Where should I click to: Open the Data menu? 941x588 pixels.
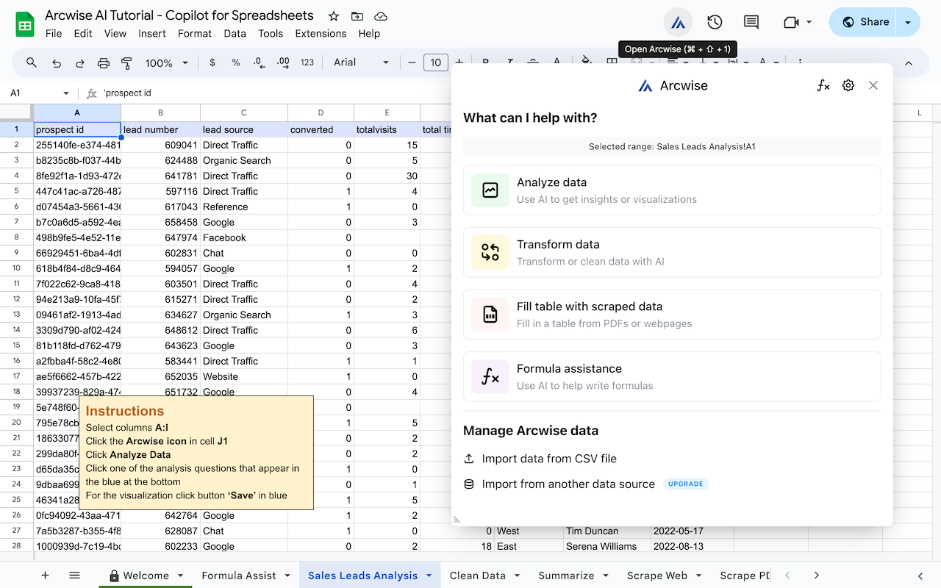[235, 34]
